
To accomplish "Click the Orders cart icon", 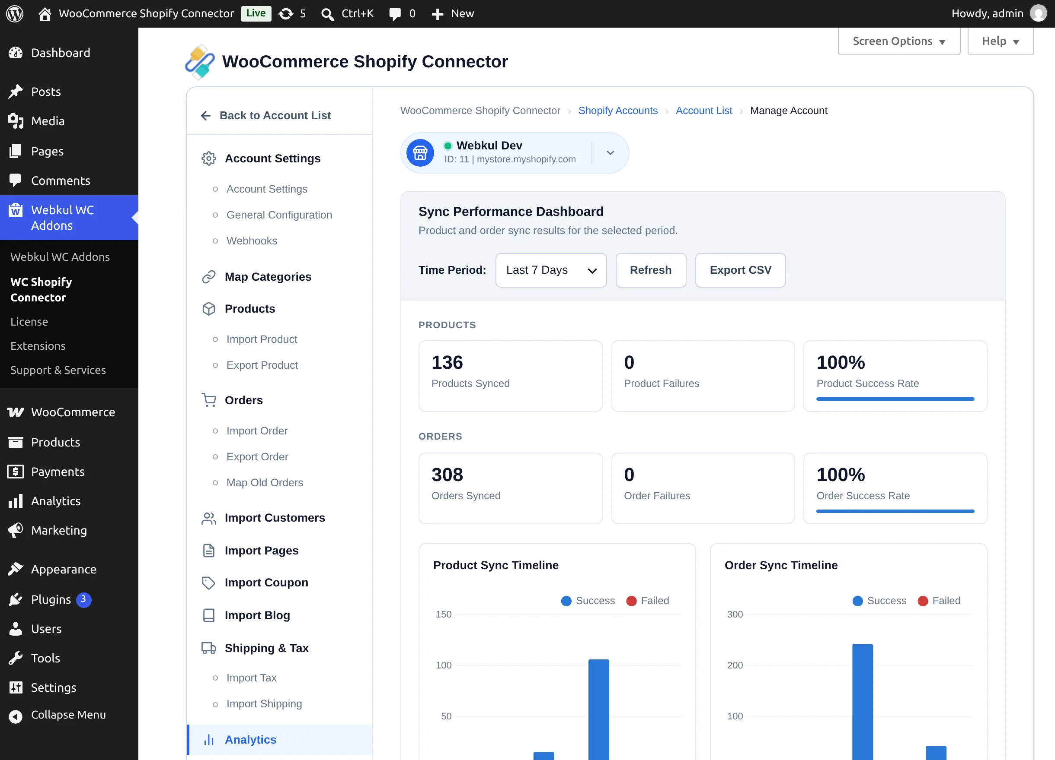I will [208, 400].
